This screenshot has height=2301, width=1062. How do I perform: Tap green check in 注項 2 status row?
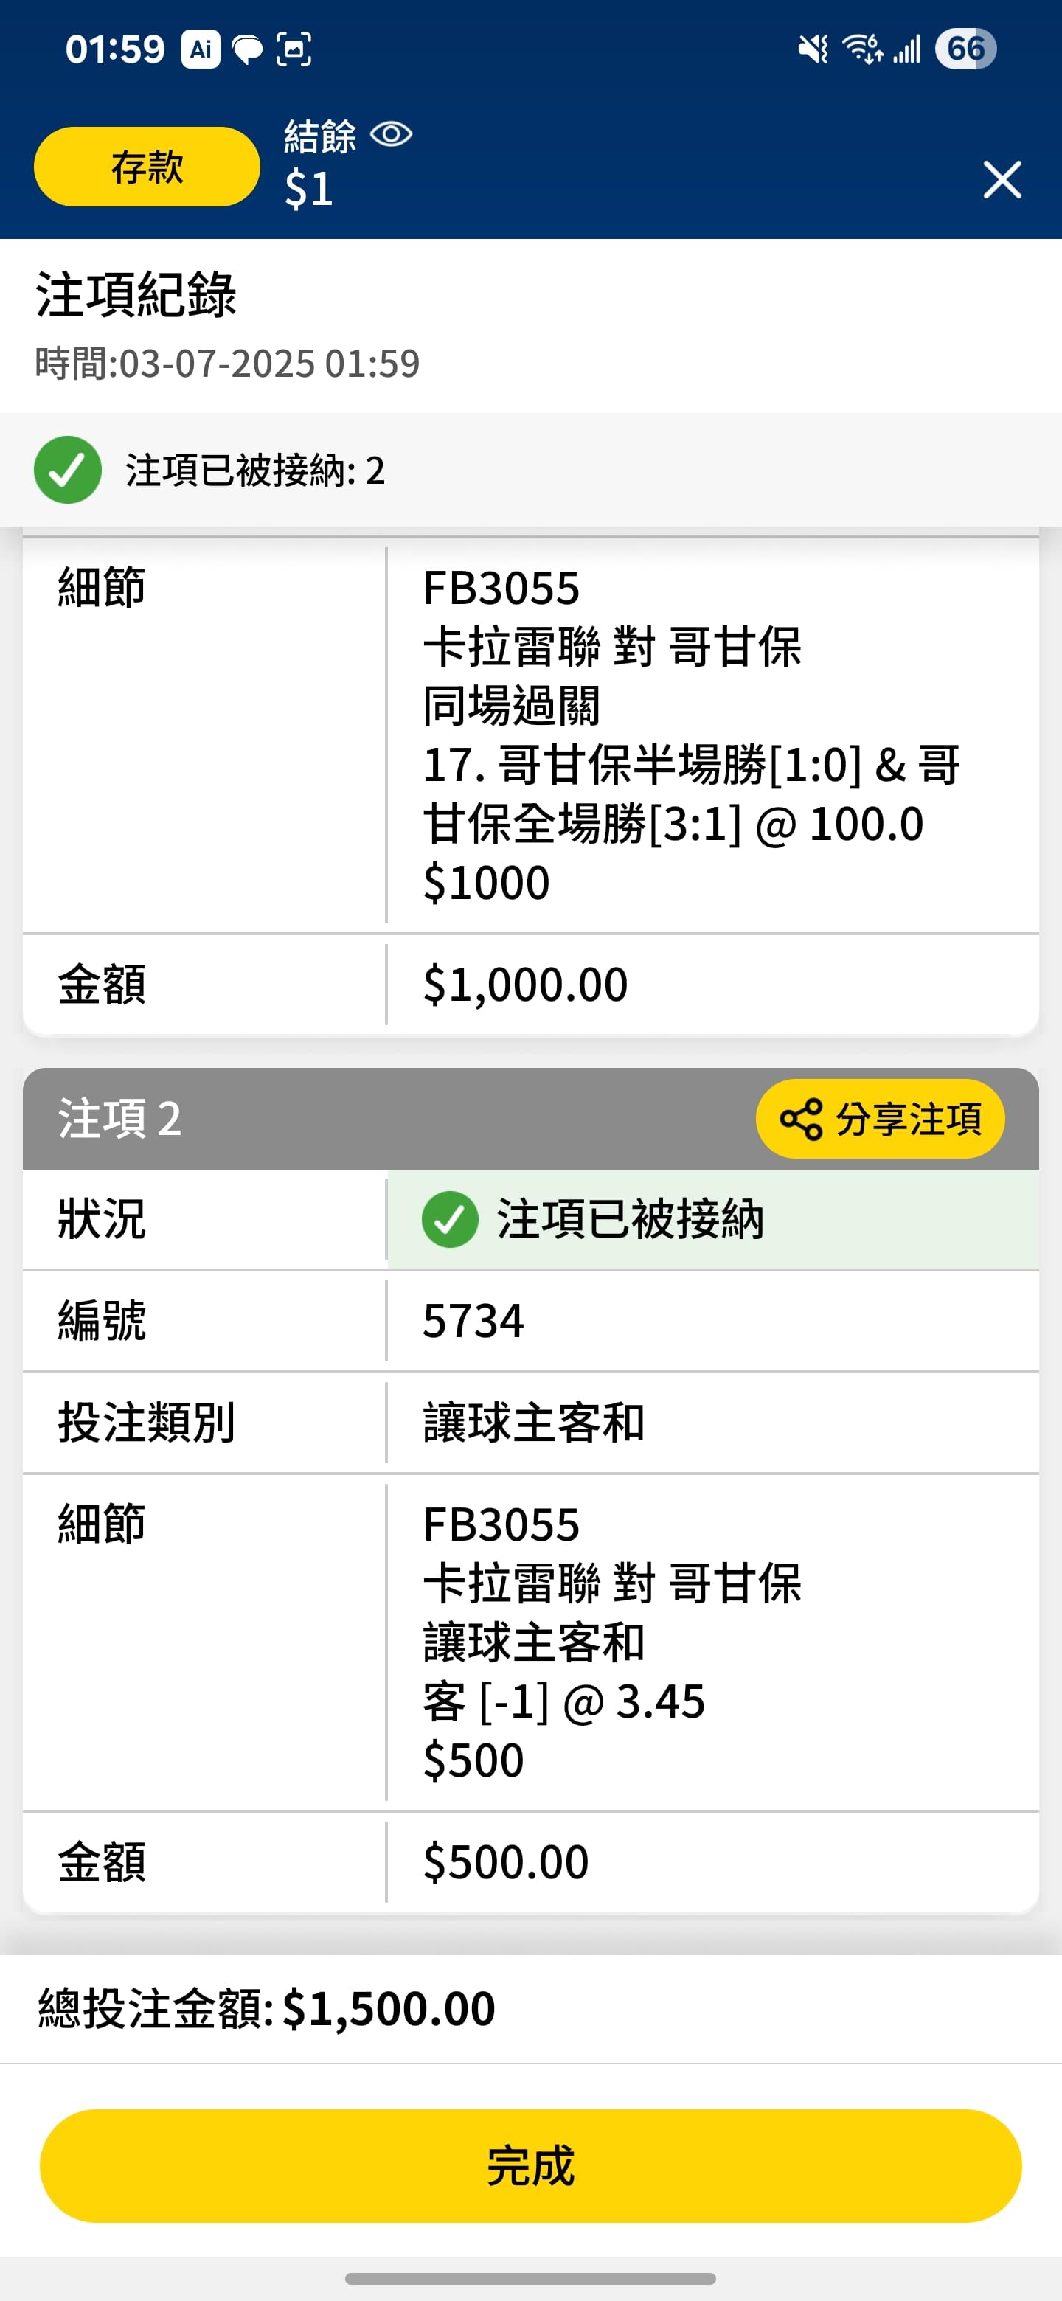click(x=450, y=1219)
